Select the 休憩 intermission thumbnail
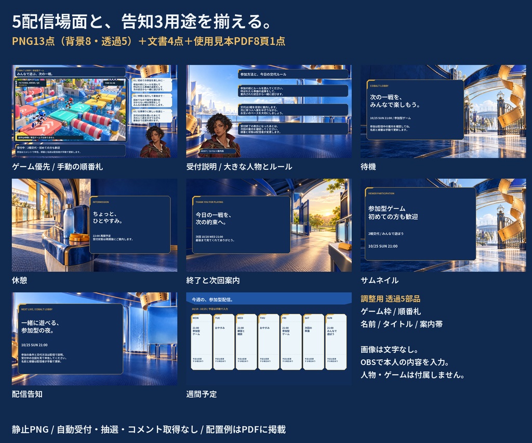This screenshot has height=443, width=532. 95,225
